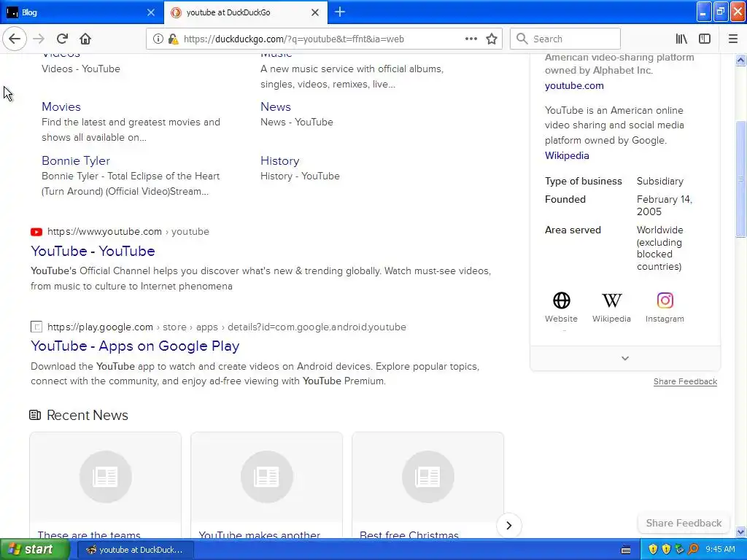Click the 9:45 AM clock
The height and width of the screenshot is (560, 747).
[x=720, y=550]
